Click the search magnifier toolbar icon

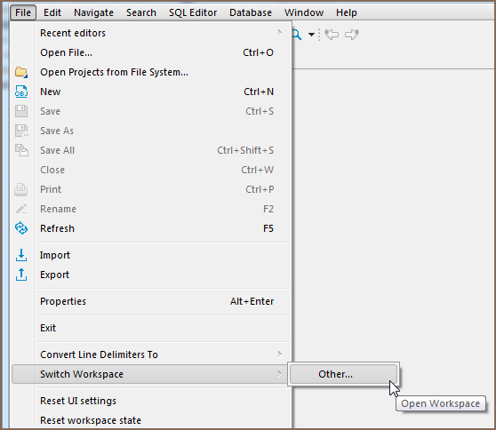point(297,34)
